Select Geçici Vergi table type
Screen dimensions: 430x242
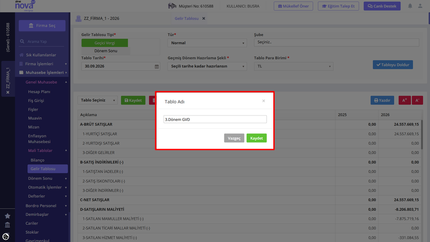coord(105,43)
